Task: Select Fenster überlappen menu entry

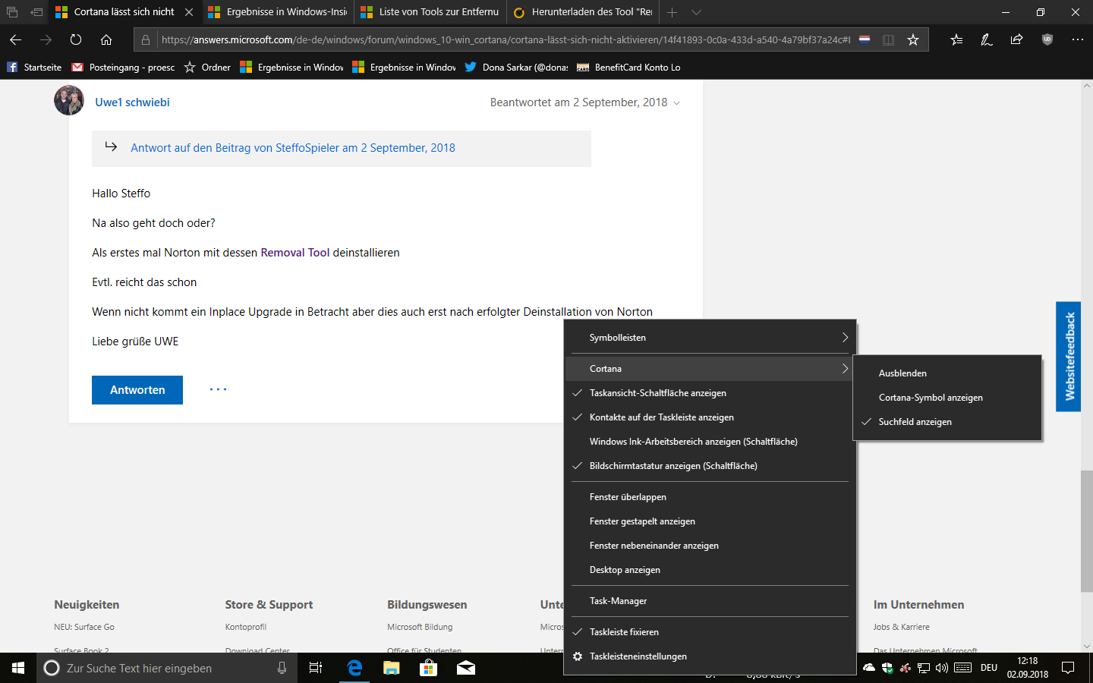Action: point(710,497)
